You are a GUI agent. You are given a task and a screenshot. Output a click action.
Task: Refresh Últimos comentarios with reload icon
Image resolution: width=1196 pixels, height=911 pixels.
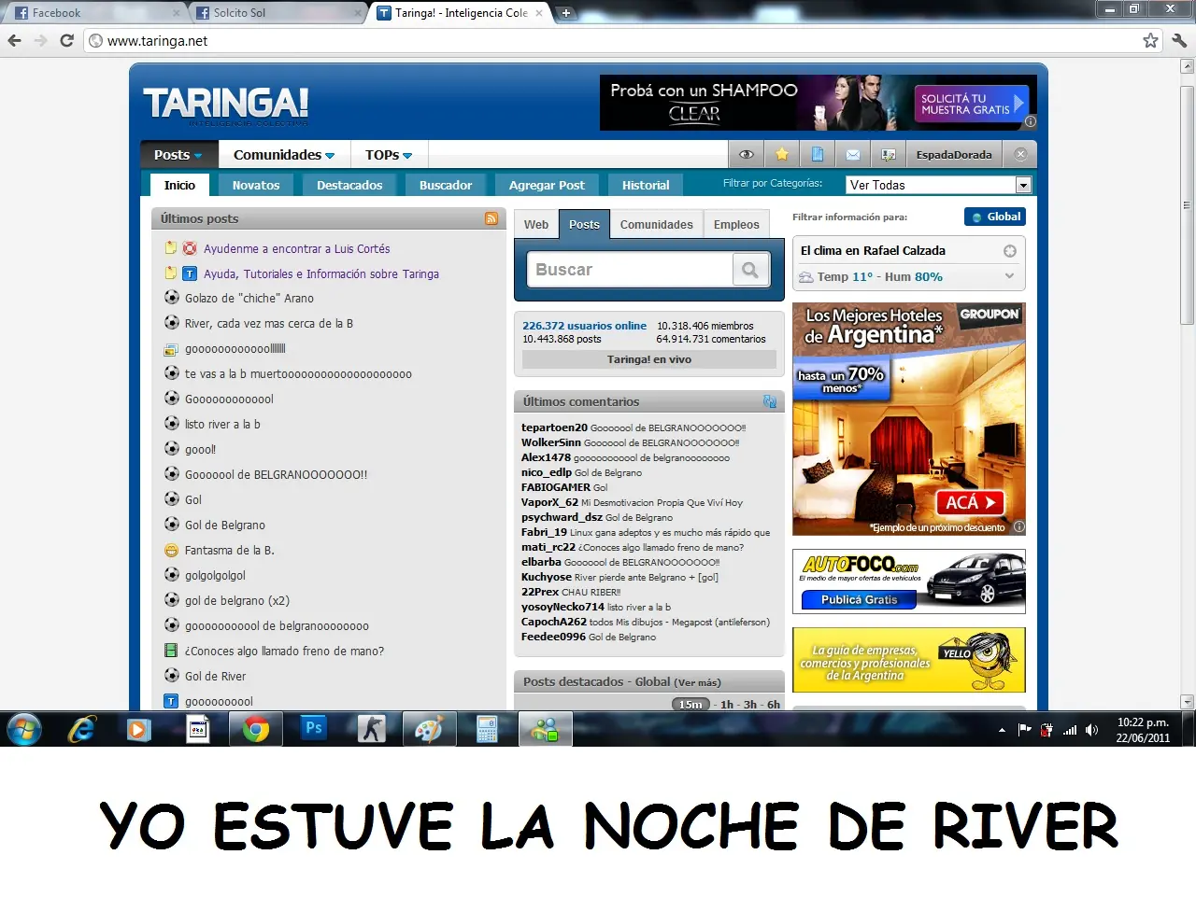coord(770,401)
